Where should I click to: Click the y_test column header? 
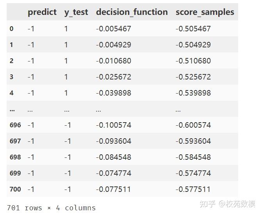pos(76,12)
